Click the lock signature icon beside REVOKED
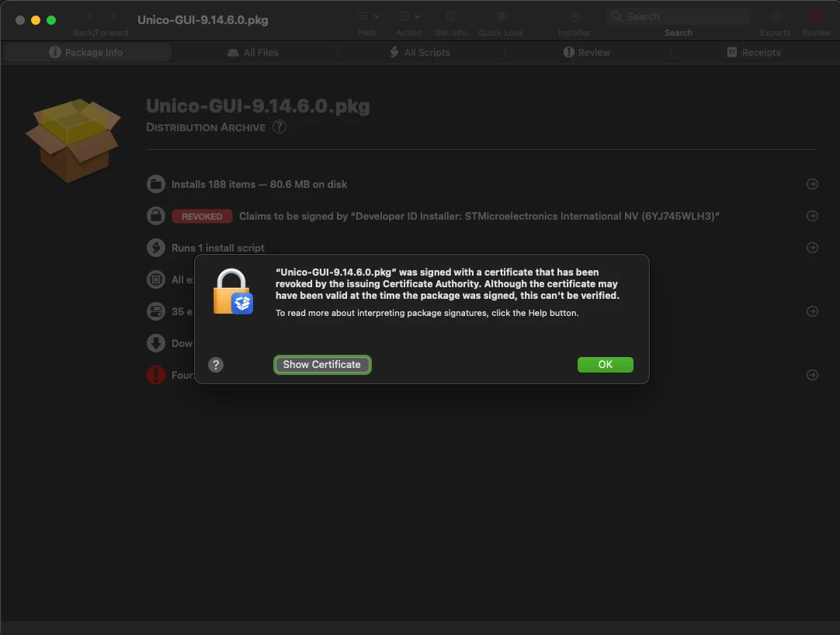The image size is (840, 635). pyautogui.click(x=156, y=216)
